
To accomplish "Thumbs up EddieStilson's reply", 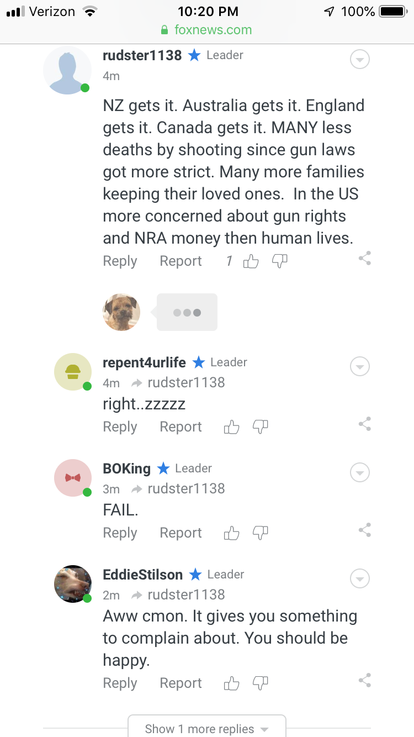I will pos(232,683).
